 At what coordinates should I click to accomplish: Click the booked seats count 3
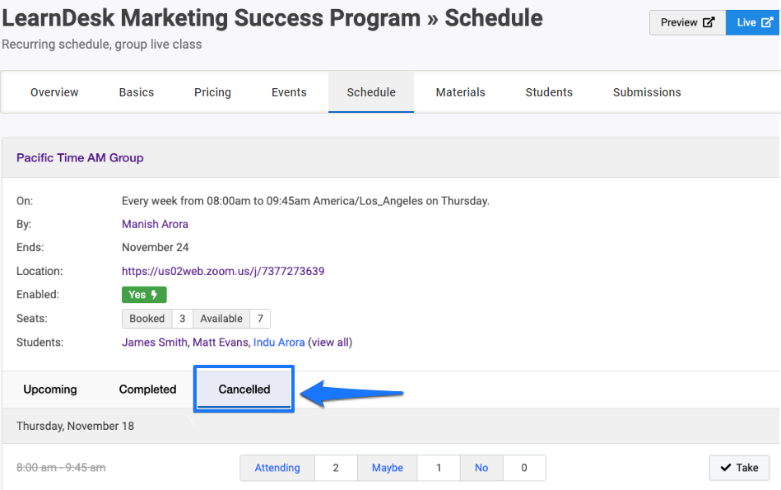click(x=183, y=319)
